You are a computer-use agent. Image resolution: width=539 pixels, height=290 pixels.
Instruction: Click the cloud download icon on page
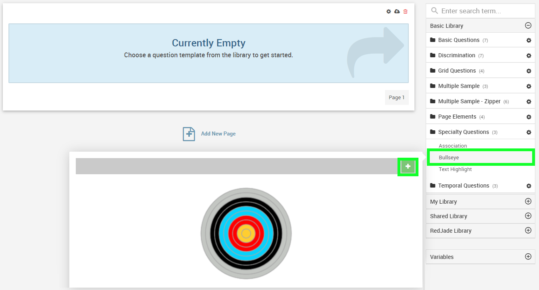[x=397, y=12]
